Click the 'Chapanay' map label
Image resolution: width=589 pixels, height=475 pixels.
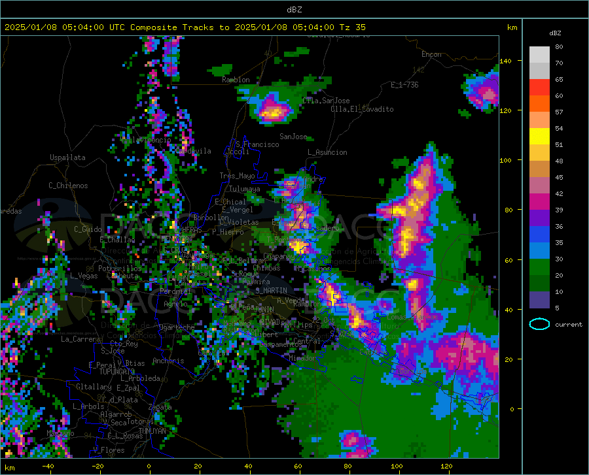tap(279, 256)
